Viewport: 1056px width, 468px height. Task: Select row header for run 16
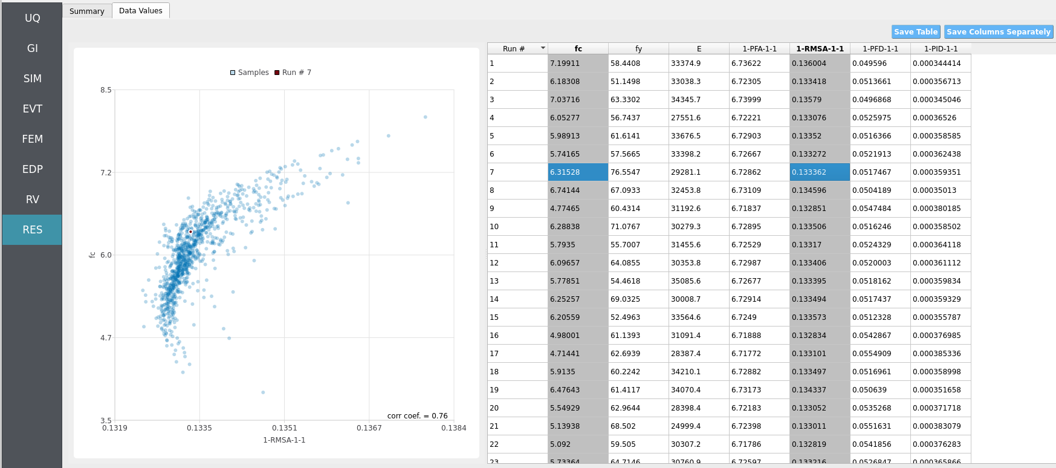tap(517, 335)
